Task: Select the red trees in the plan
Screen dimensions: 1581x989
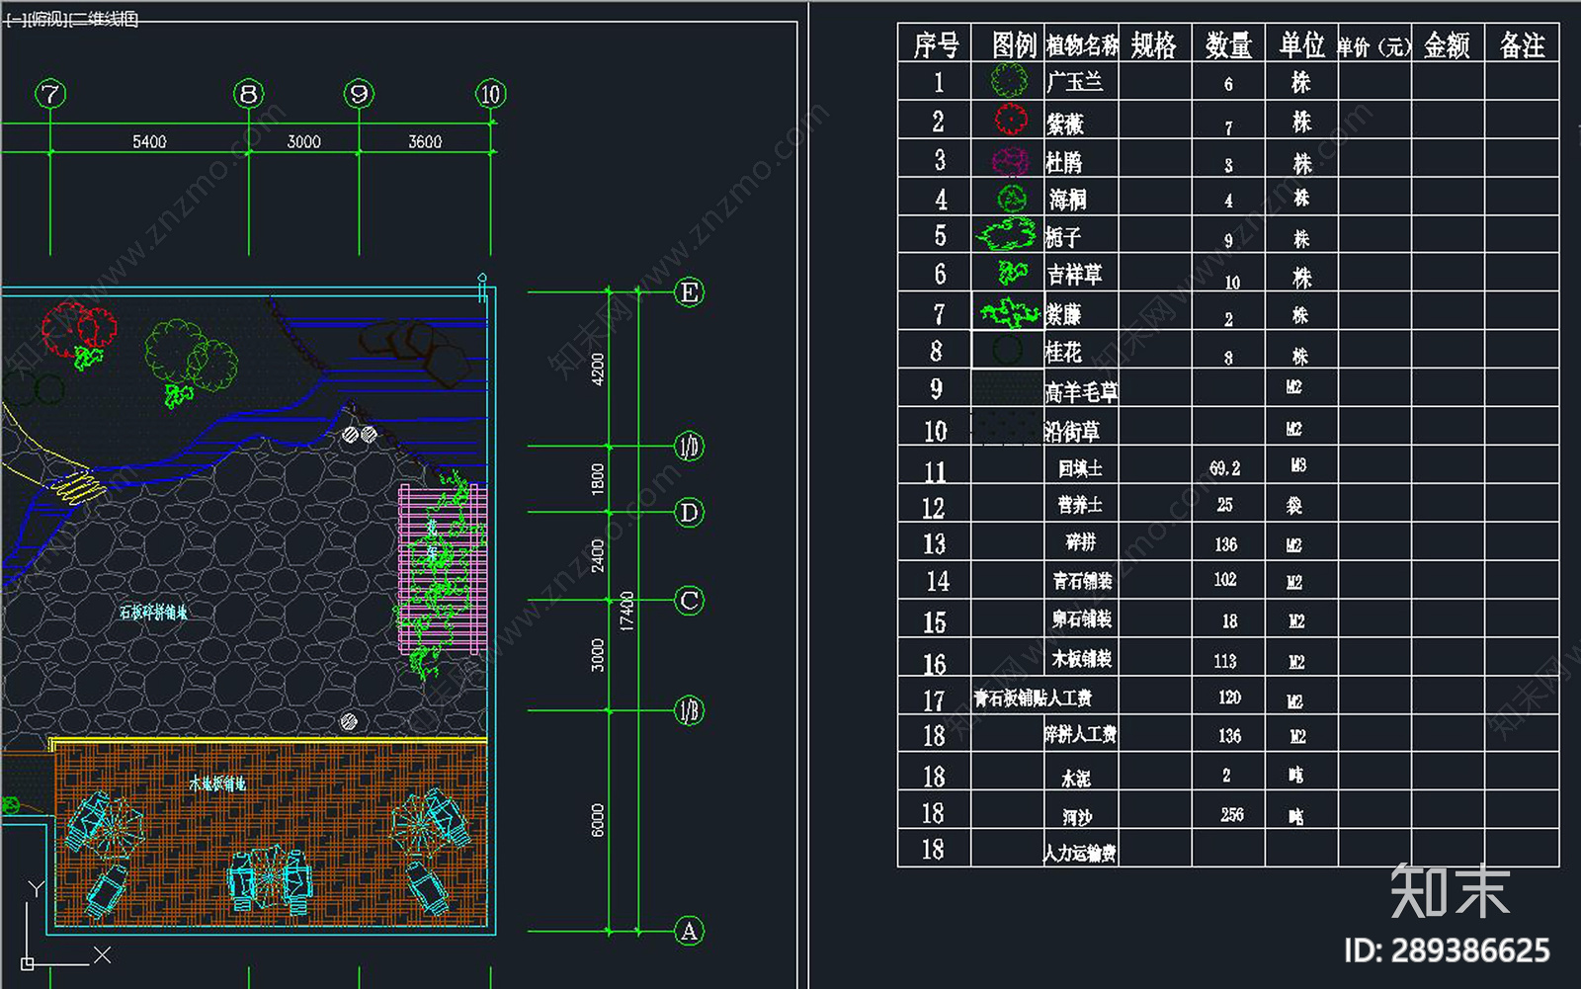Action: [x=79, y=330]
